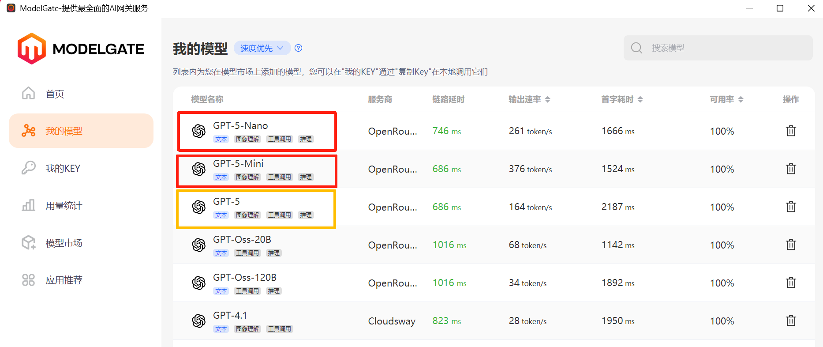Click the 34 token/s output rate
This screenshot has height=347, width=823.
click(x=527, y=283)
